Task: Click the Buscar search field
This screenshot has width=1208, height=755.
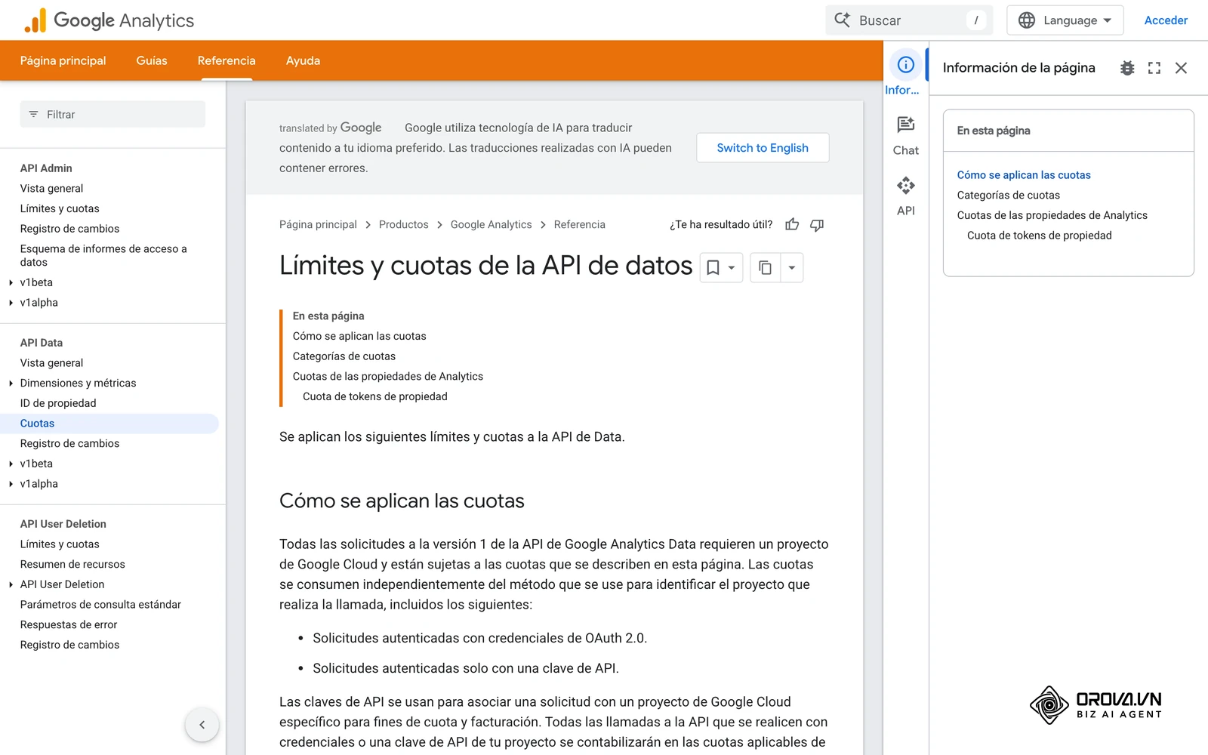Action: (x=909, y=20)
